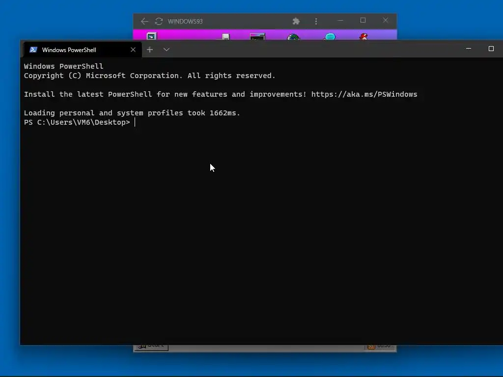Image resolution: width=503 pixels, height=377 pixels.
Task: Click the "Loading personal and system profiles" line
Action: (132, 113)
